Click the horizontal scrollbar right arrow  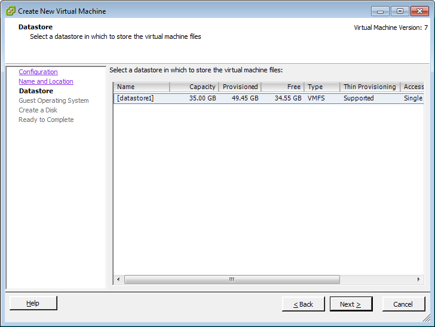419,279
